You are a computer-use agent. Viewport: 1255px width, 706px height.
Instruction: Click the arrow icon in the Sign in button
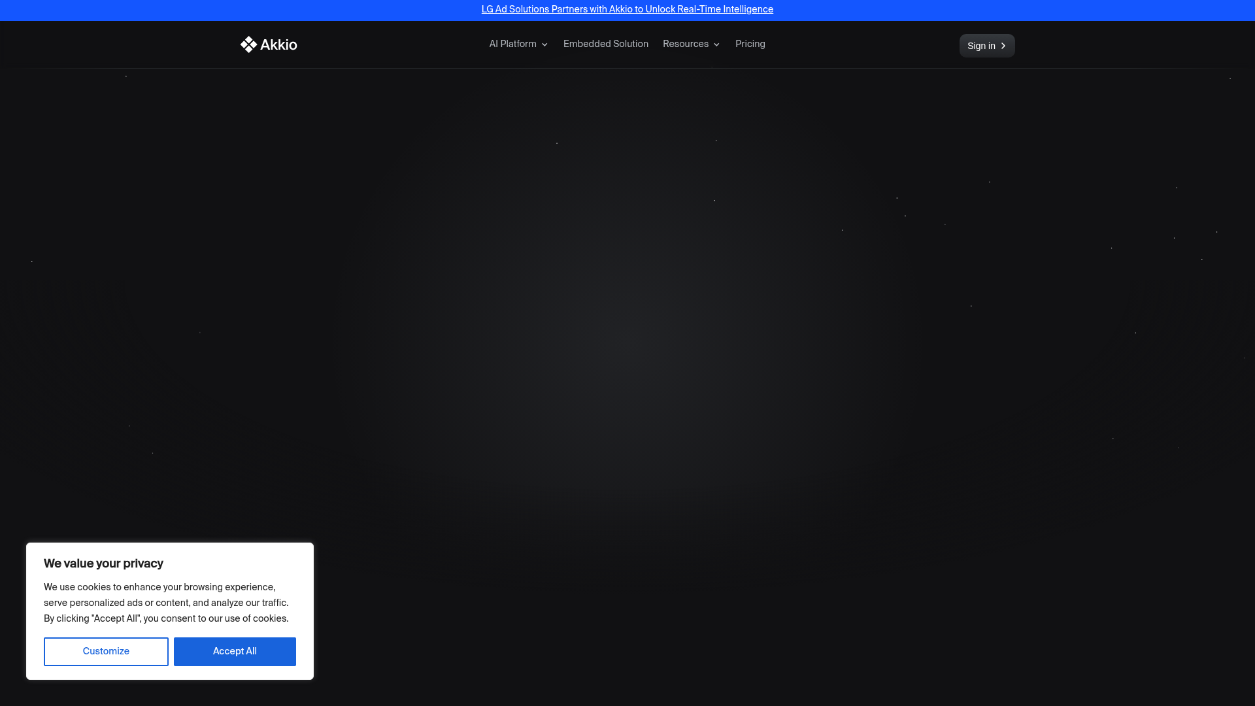(1003, 46)
